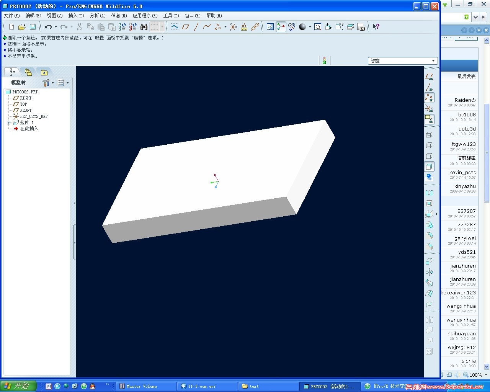Click the Windows 开始 Start button
The image size is (490, 392).
point(18,386)
